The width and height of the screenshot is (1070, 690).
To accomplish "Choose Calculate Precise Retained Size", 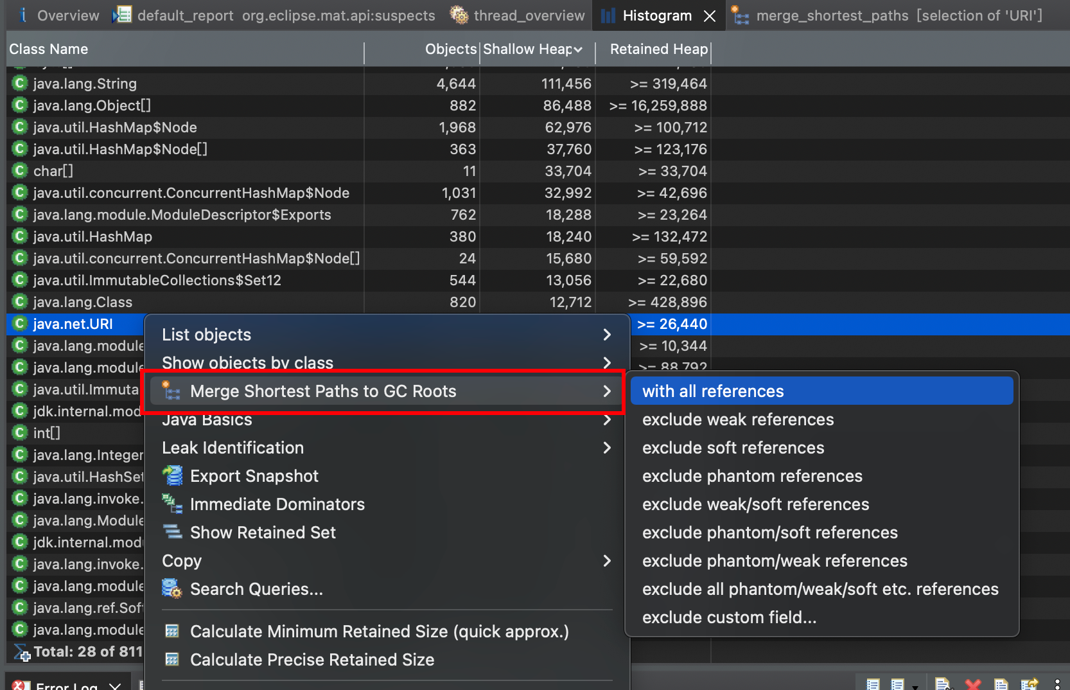I will click(x=387, y=660).
